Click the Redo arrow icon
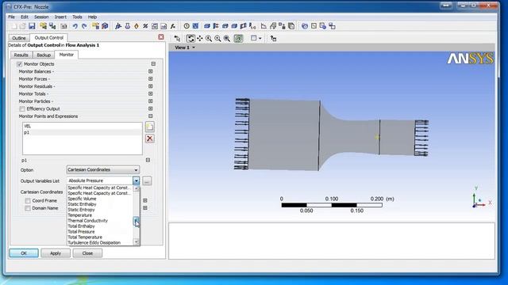Image resolution: width=508 pixels, height=285 pixels. point(84,26)
